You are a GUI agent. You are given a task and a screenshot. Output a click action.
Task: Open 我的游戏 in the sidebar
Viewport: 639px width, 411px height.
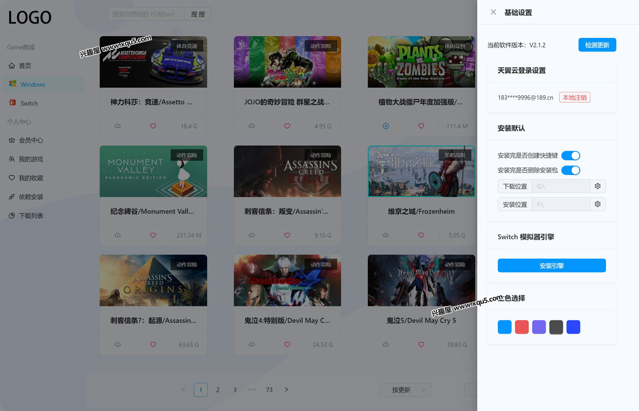pyautogui.click(x=43, y=159)
